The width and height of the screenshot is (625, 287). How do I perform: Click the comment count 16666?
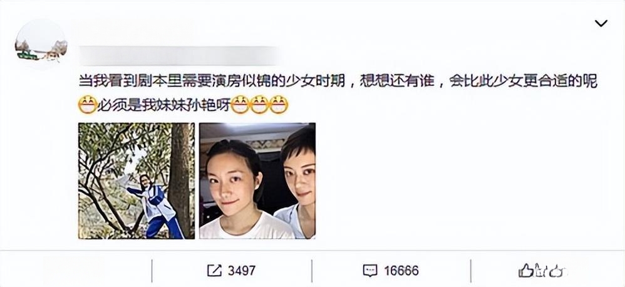click(x=401, y=271)
